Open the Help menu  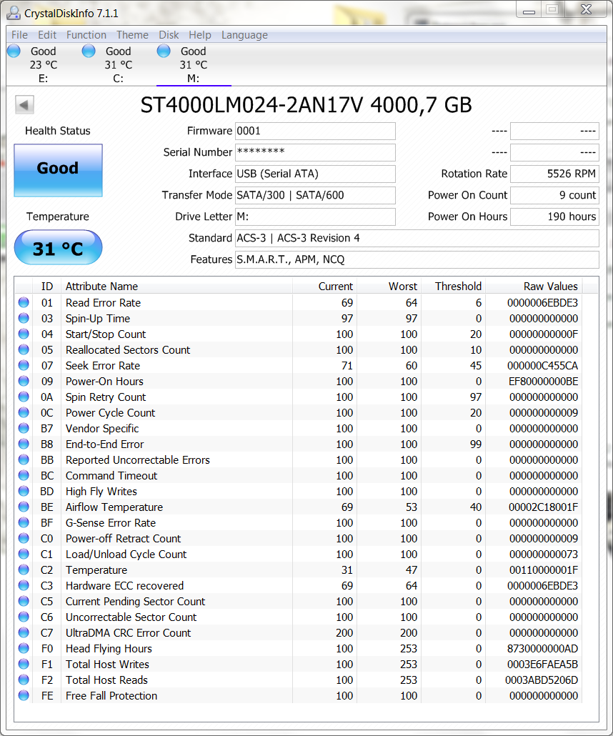(200, 35)
